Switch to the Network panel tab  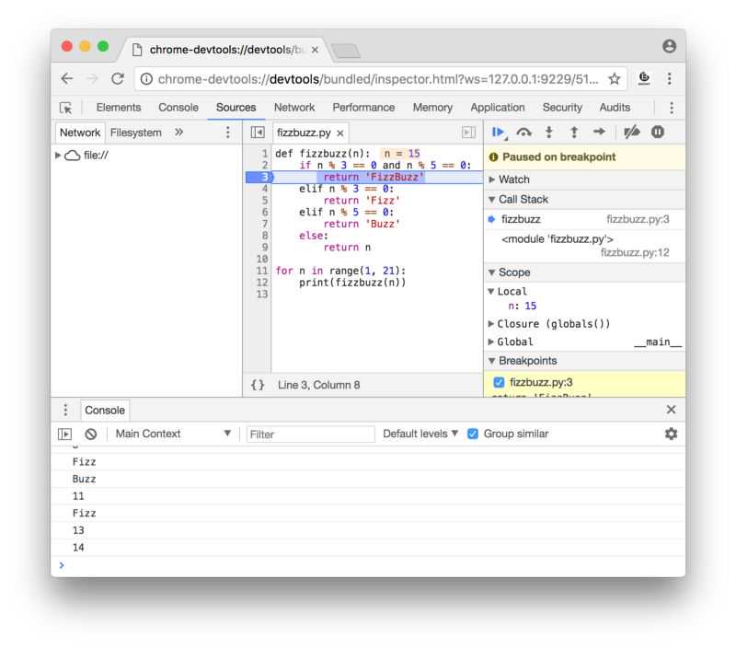293,108
